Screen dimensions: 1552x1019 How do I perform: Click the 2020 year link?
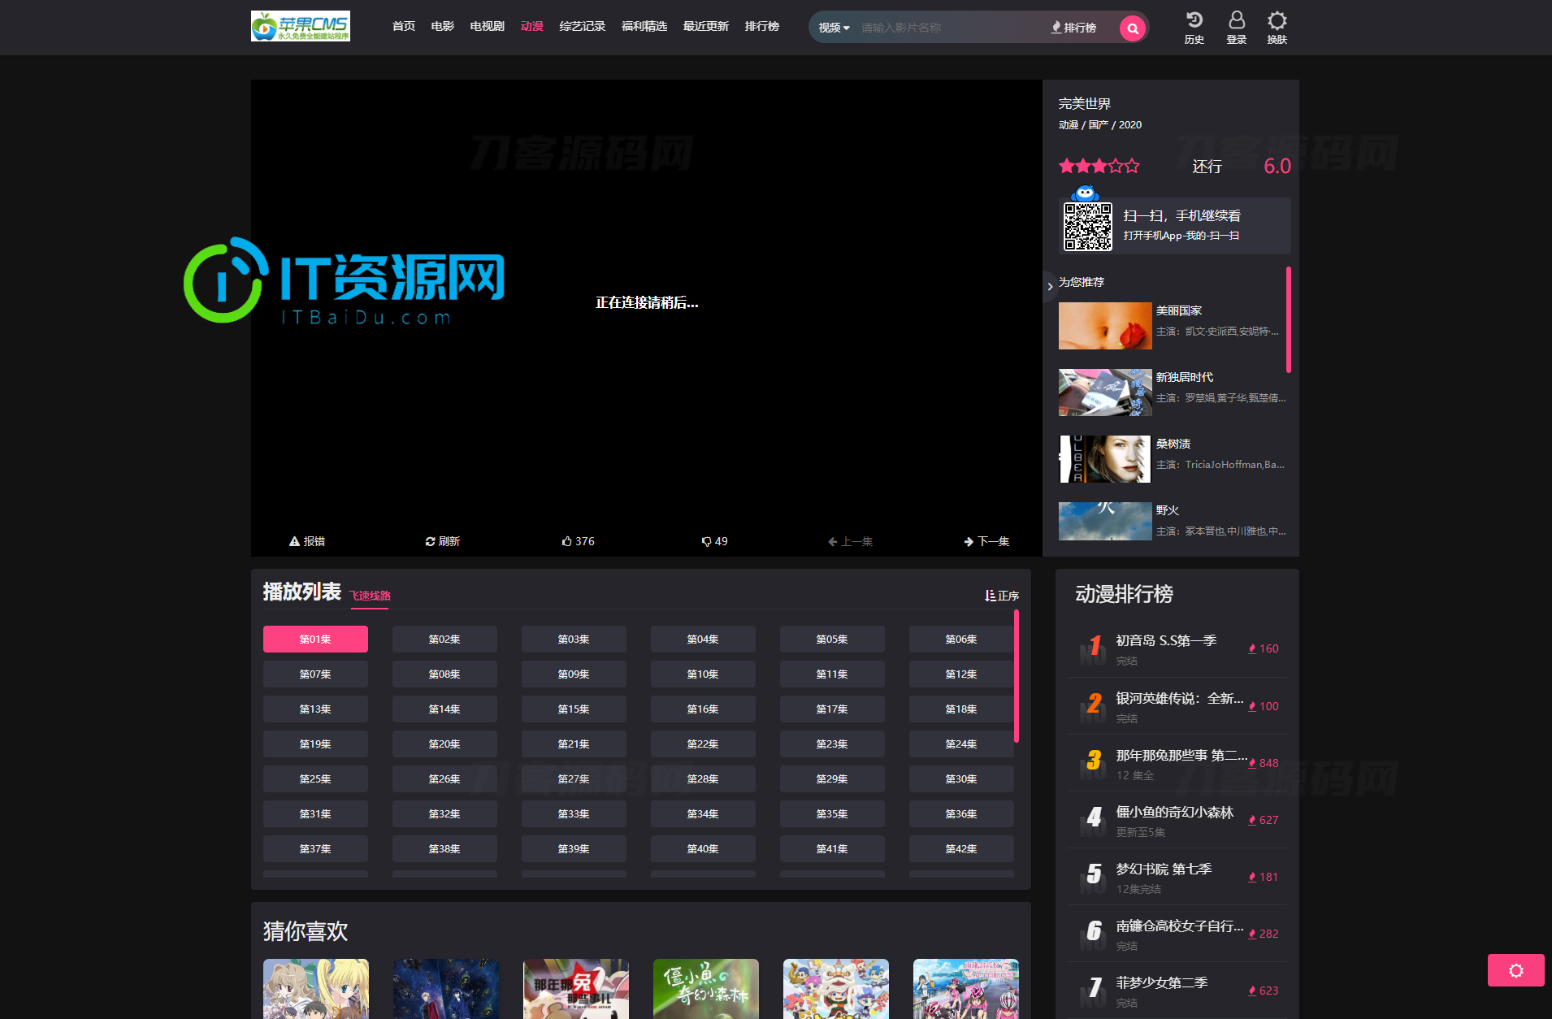[1130, 125]
